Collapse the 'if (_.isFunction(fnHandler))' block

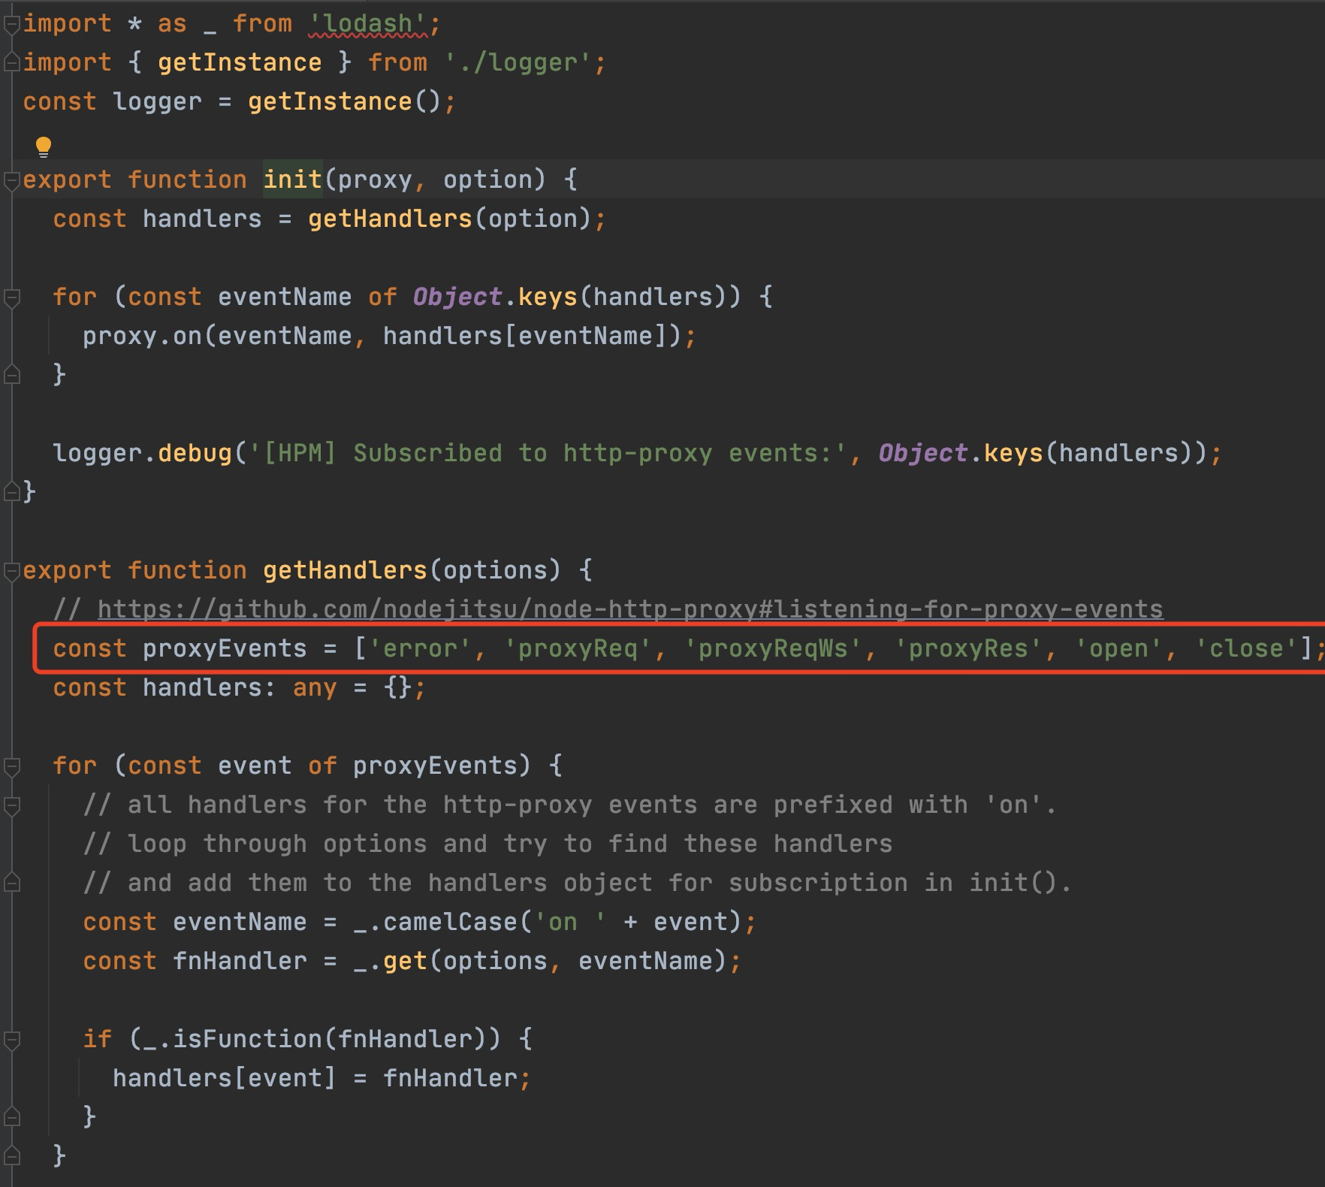(x=11, y=1040)
